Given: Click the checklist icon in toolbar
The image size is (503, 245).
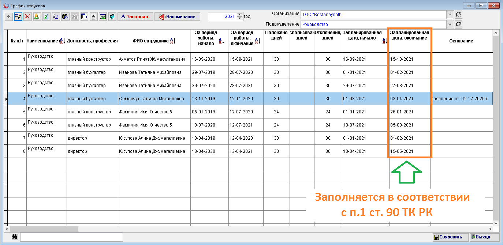Looking at the screenshot, I should [x=94, y=16].
